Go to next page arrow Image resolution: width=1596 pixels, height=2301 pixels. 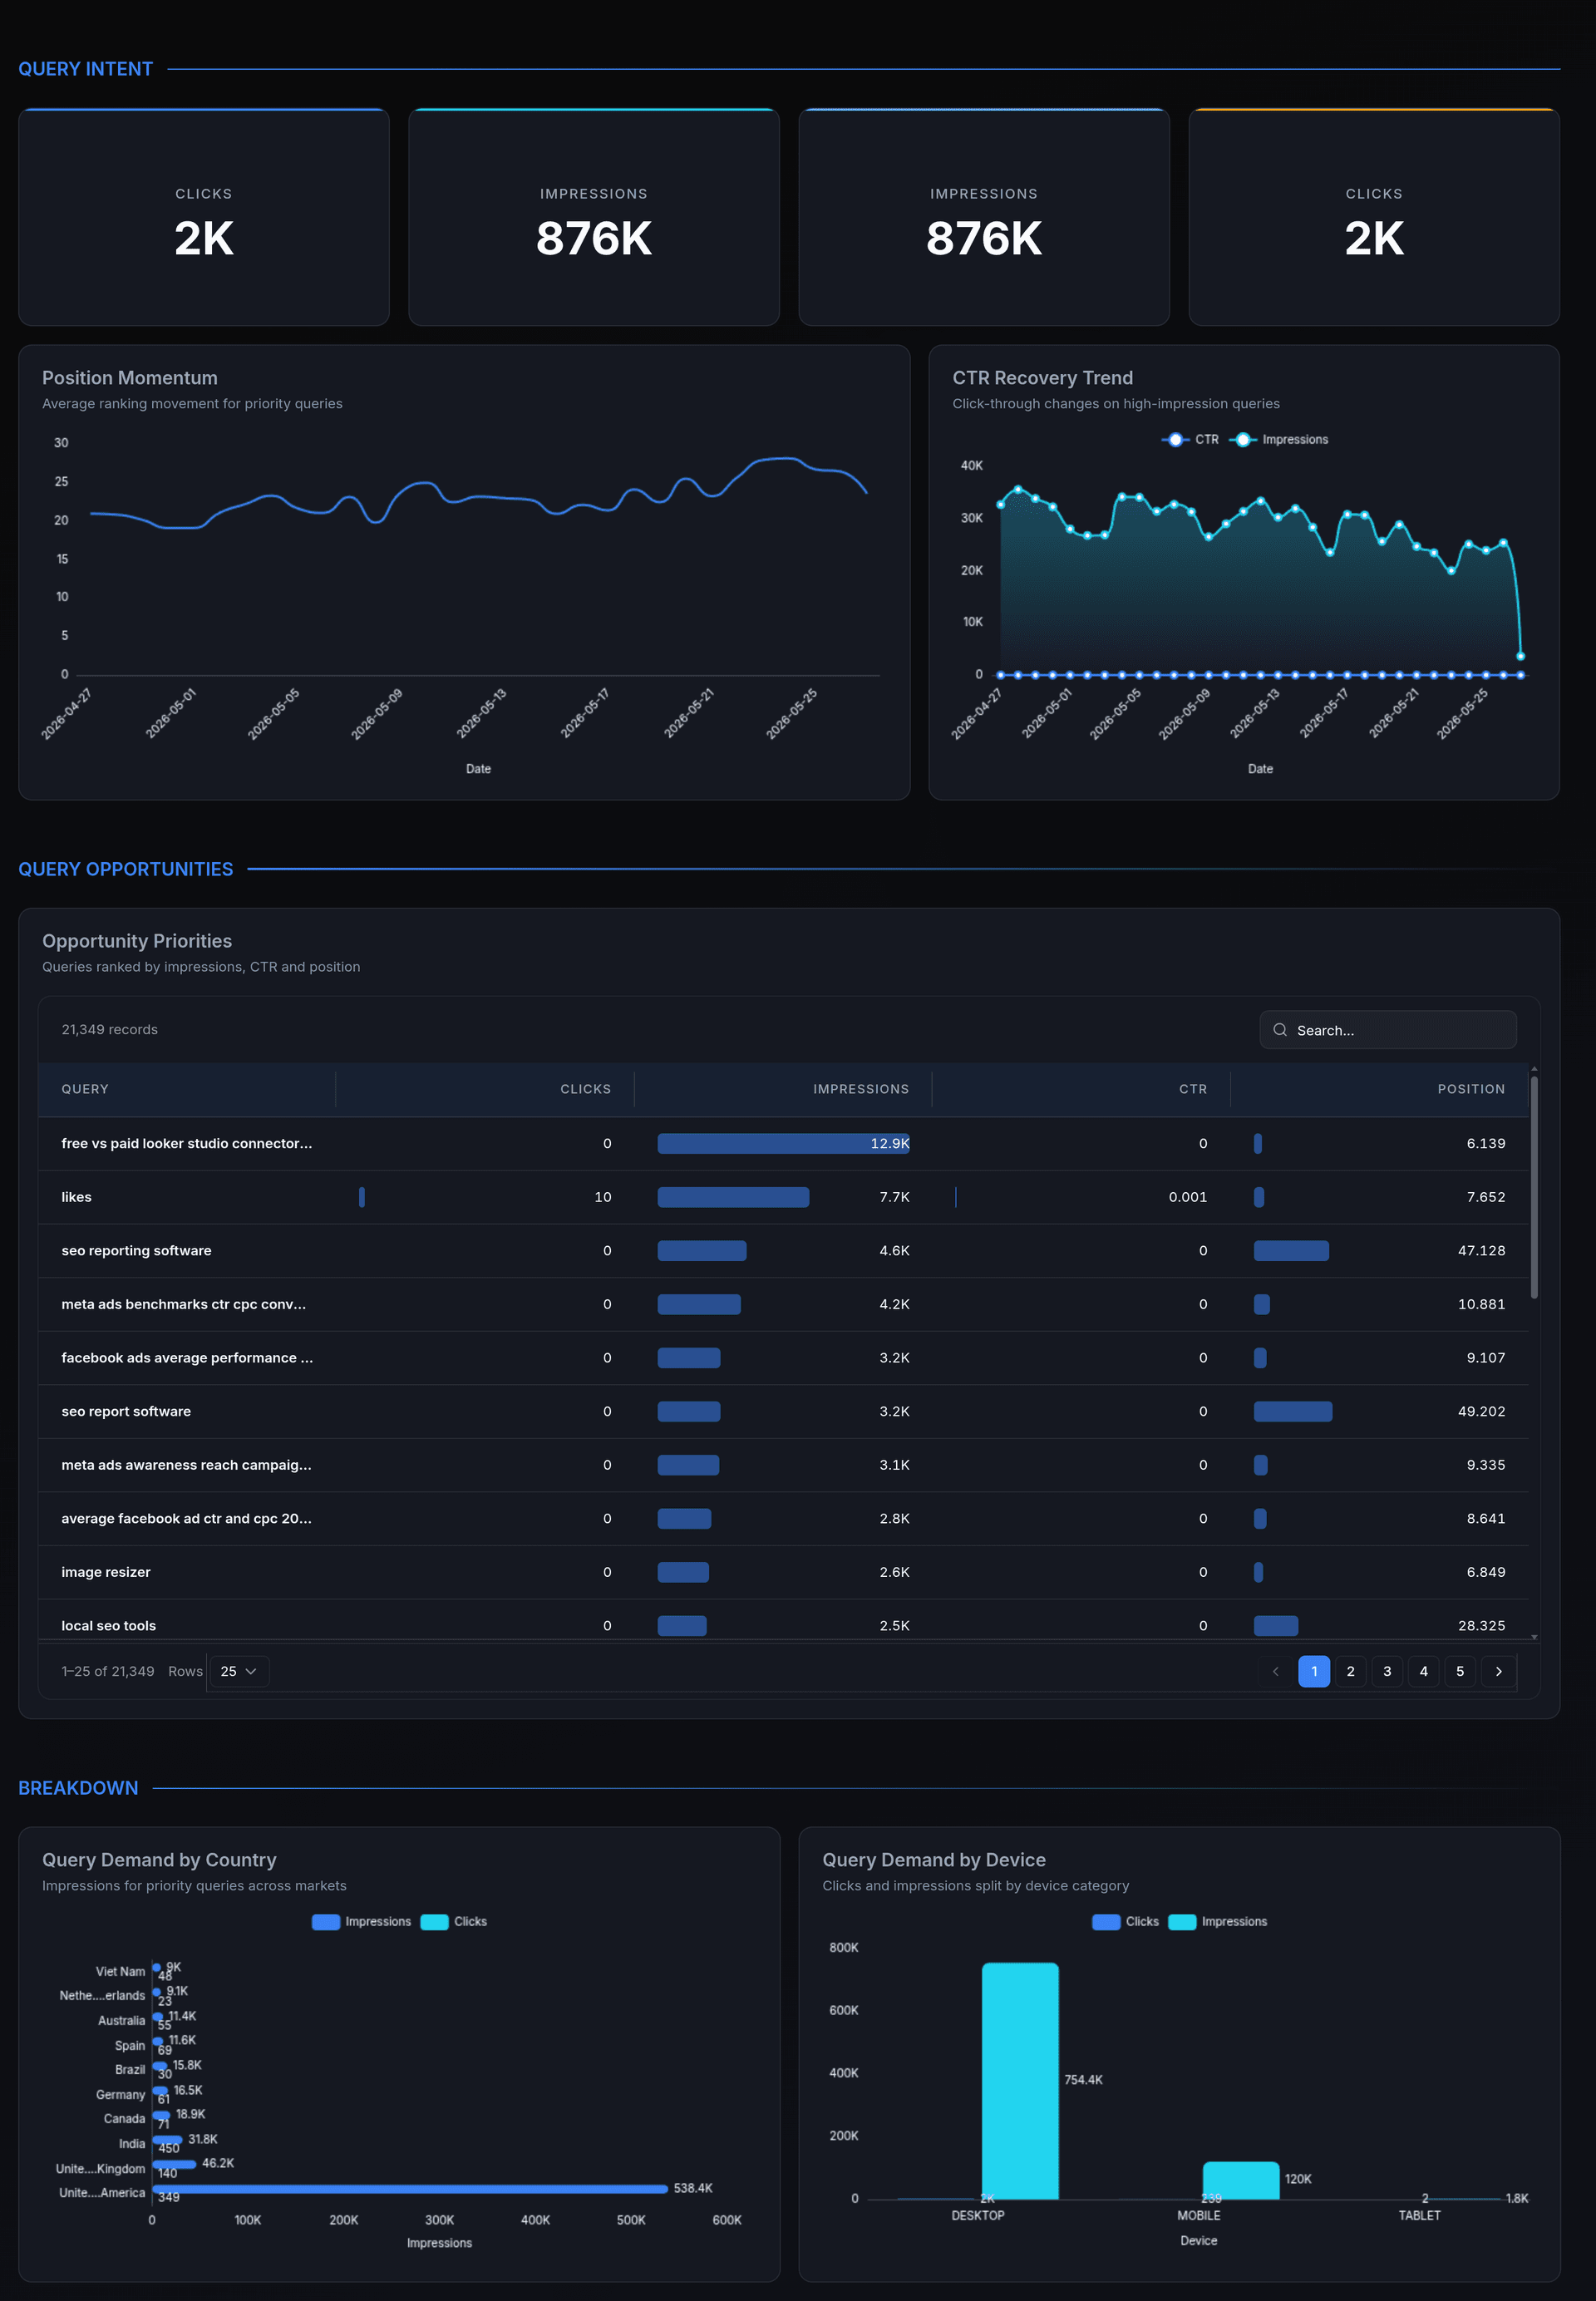coord(1498,1671)
